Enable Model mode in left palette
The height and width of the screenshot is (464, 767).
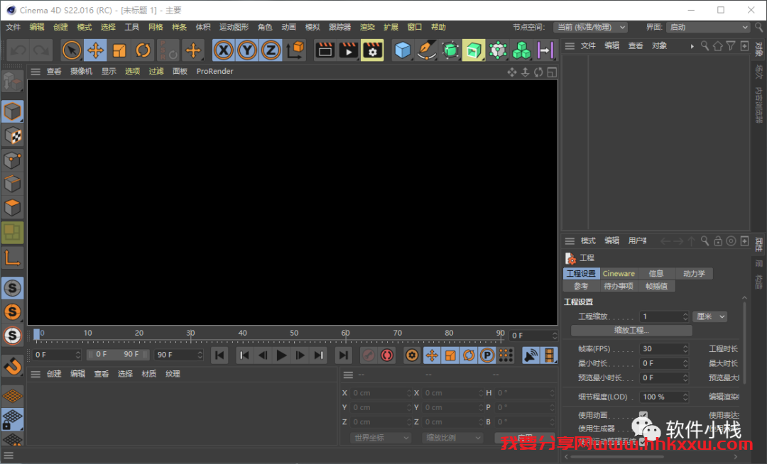(12, 112)
